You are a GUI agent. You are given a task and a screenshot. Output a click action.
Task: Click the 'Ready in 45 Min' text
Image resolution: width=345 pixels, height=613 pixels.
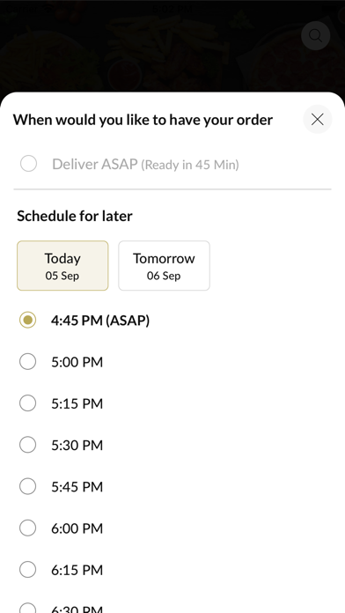click(190, 165)
